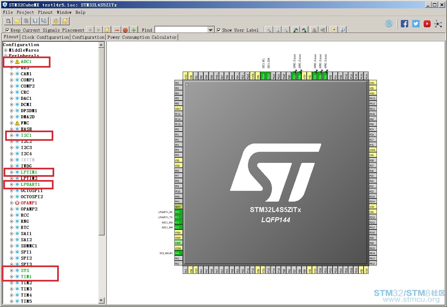
Task: Open the Window menu
Action: pyautogui.click(x=64, y=12)
